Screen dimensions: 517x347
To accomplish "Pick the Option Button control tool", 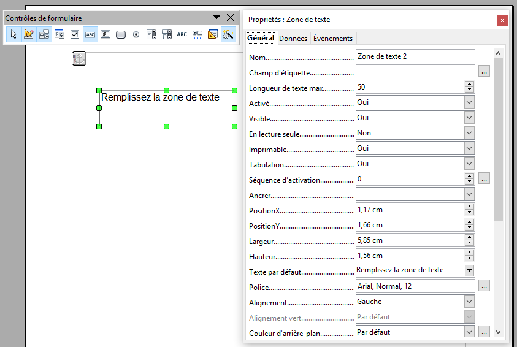I will 136,34.
